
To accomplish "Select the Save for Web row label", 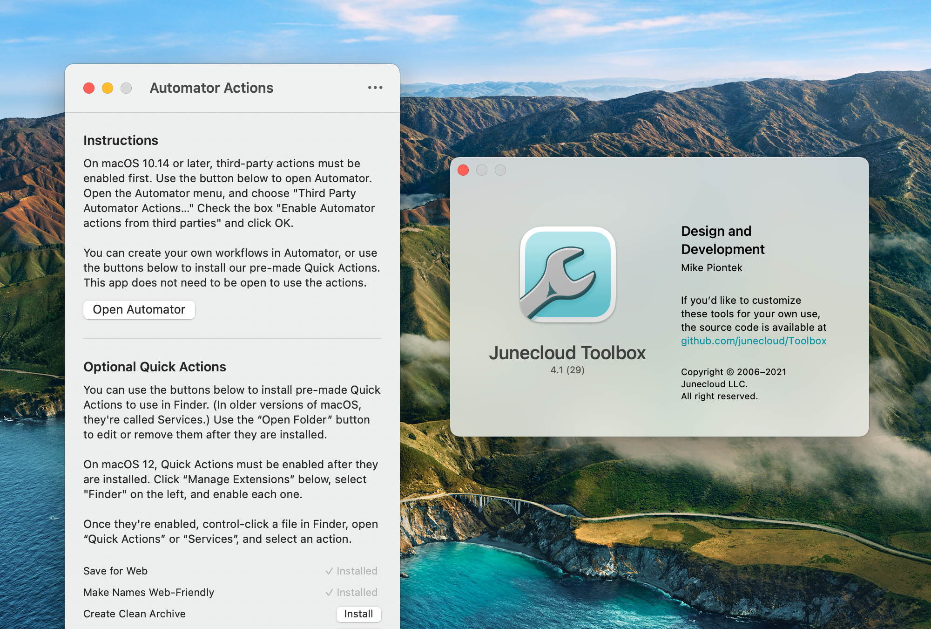I will pyautogui.click(x=115, y=571).
